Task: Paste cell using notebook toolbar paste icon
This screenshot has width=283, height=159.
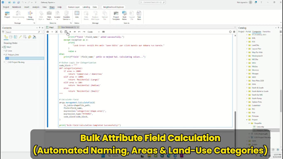Action: pyautogui.click(x=66, y=32)
